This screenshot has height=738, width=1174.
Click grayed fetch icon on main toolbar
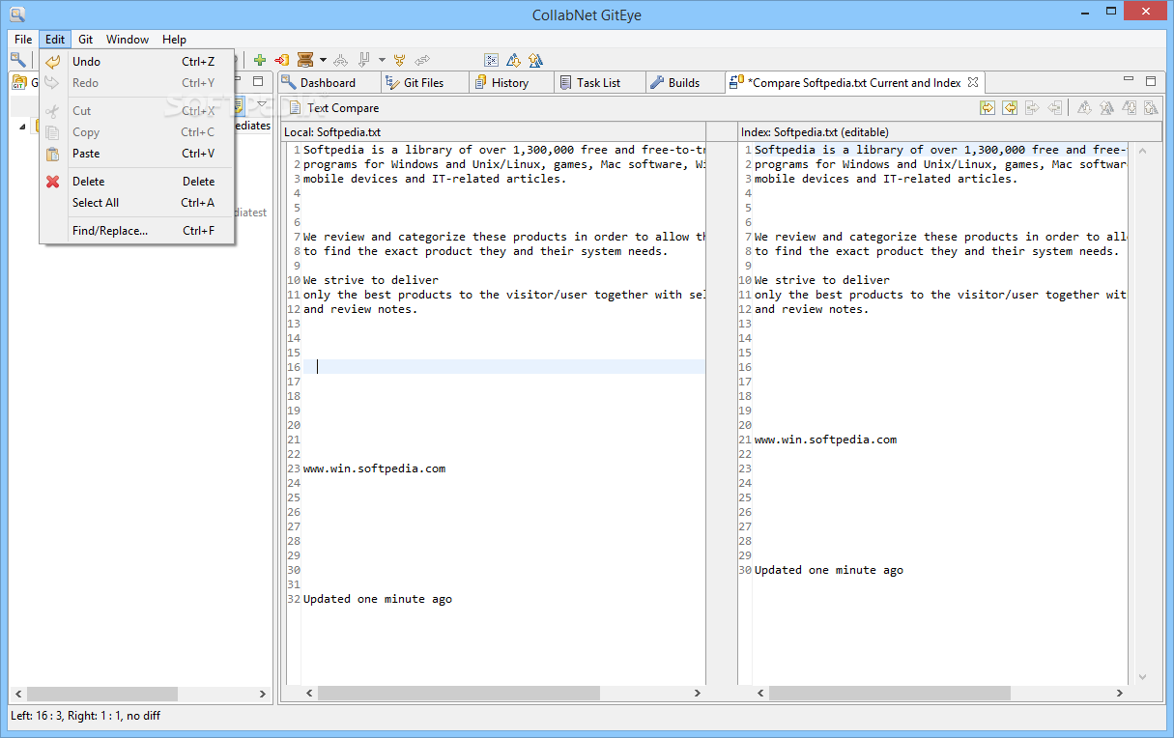point(340,60)
